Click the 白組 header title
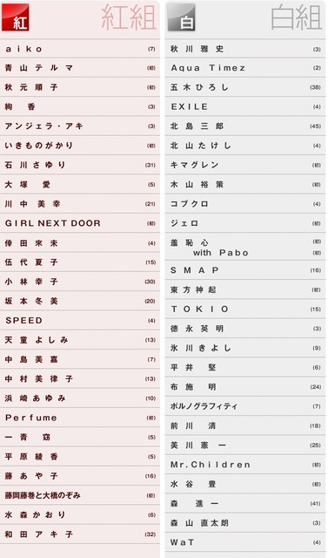 (297, 17)
